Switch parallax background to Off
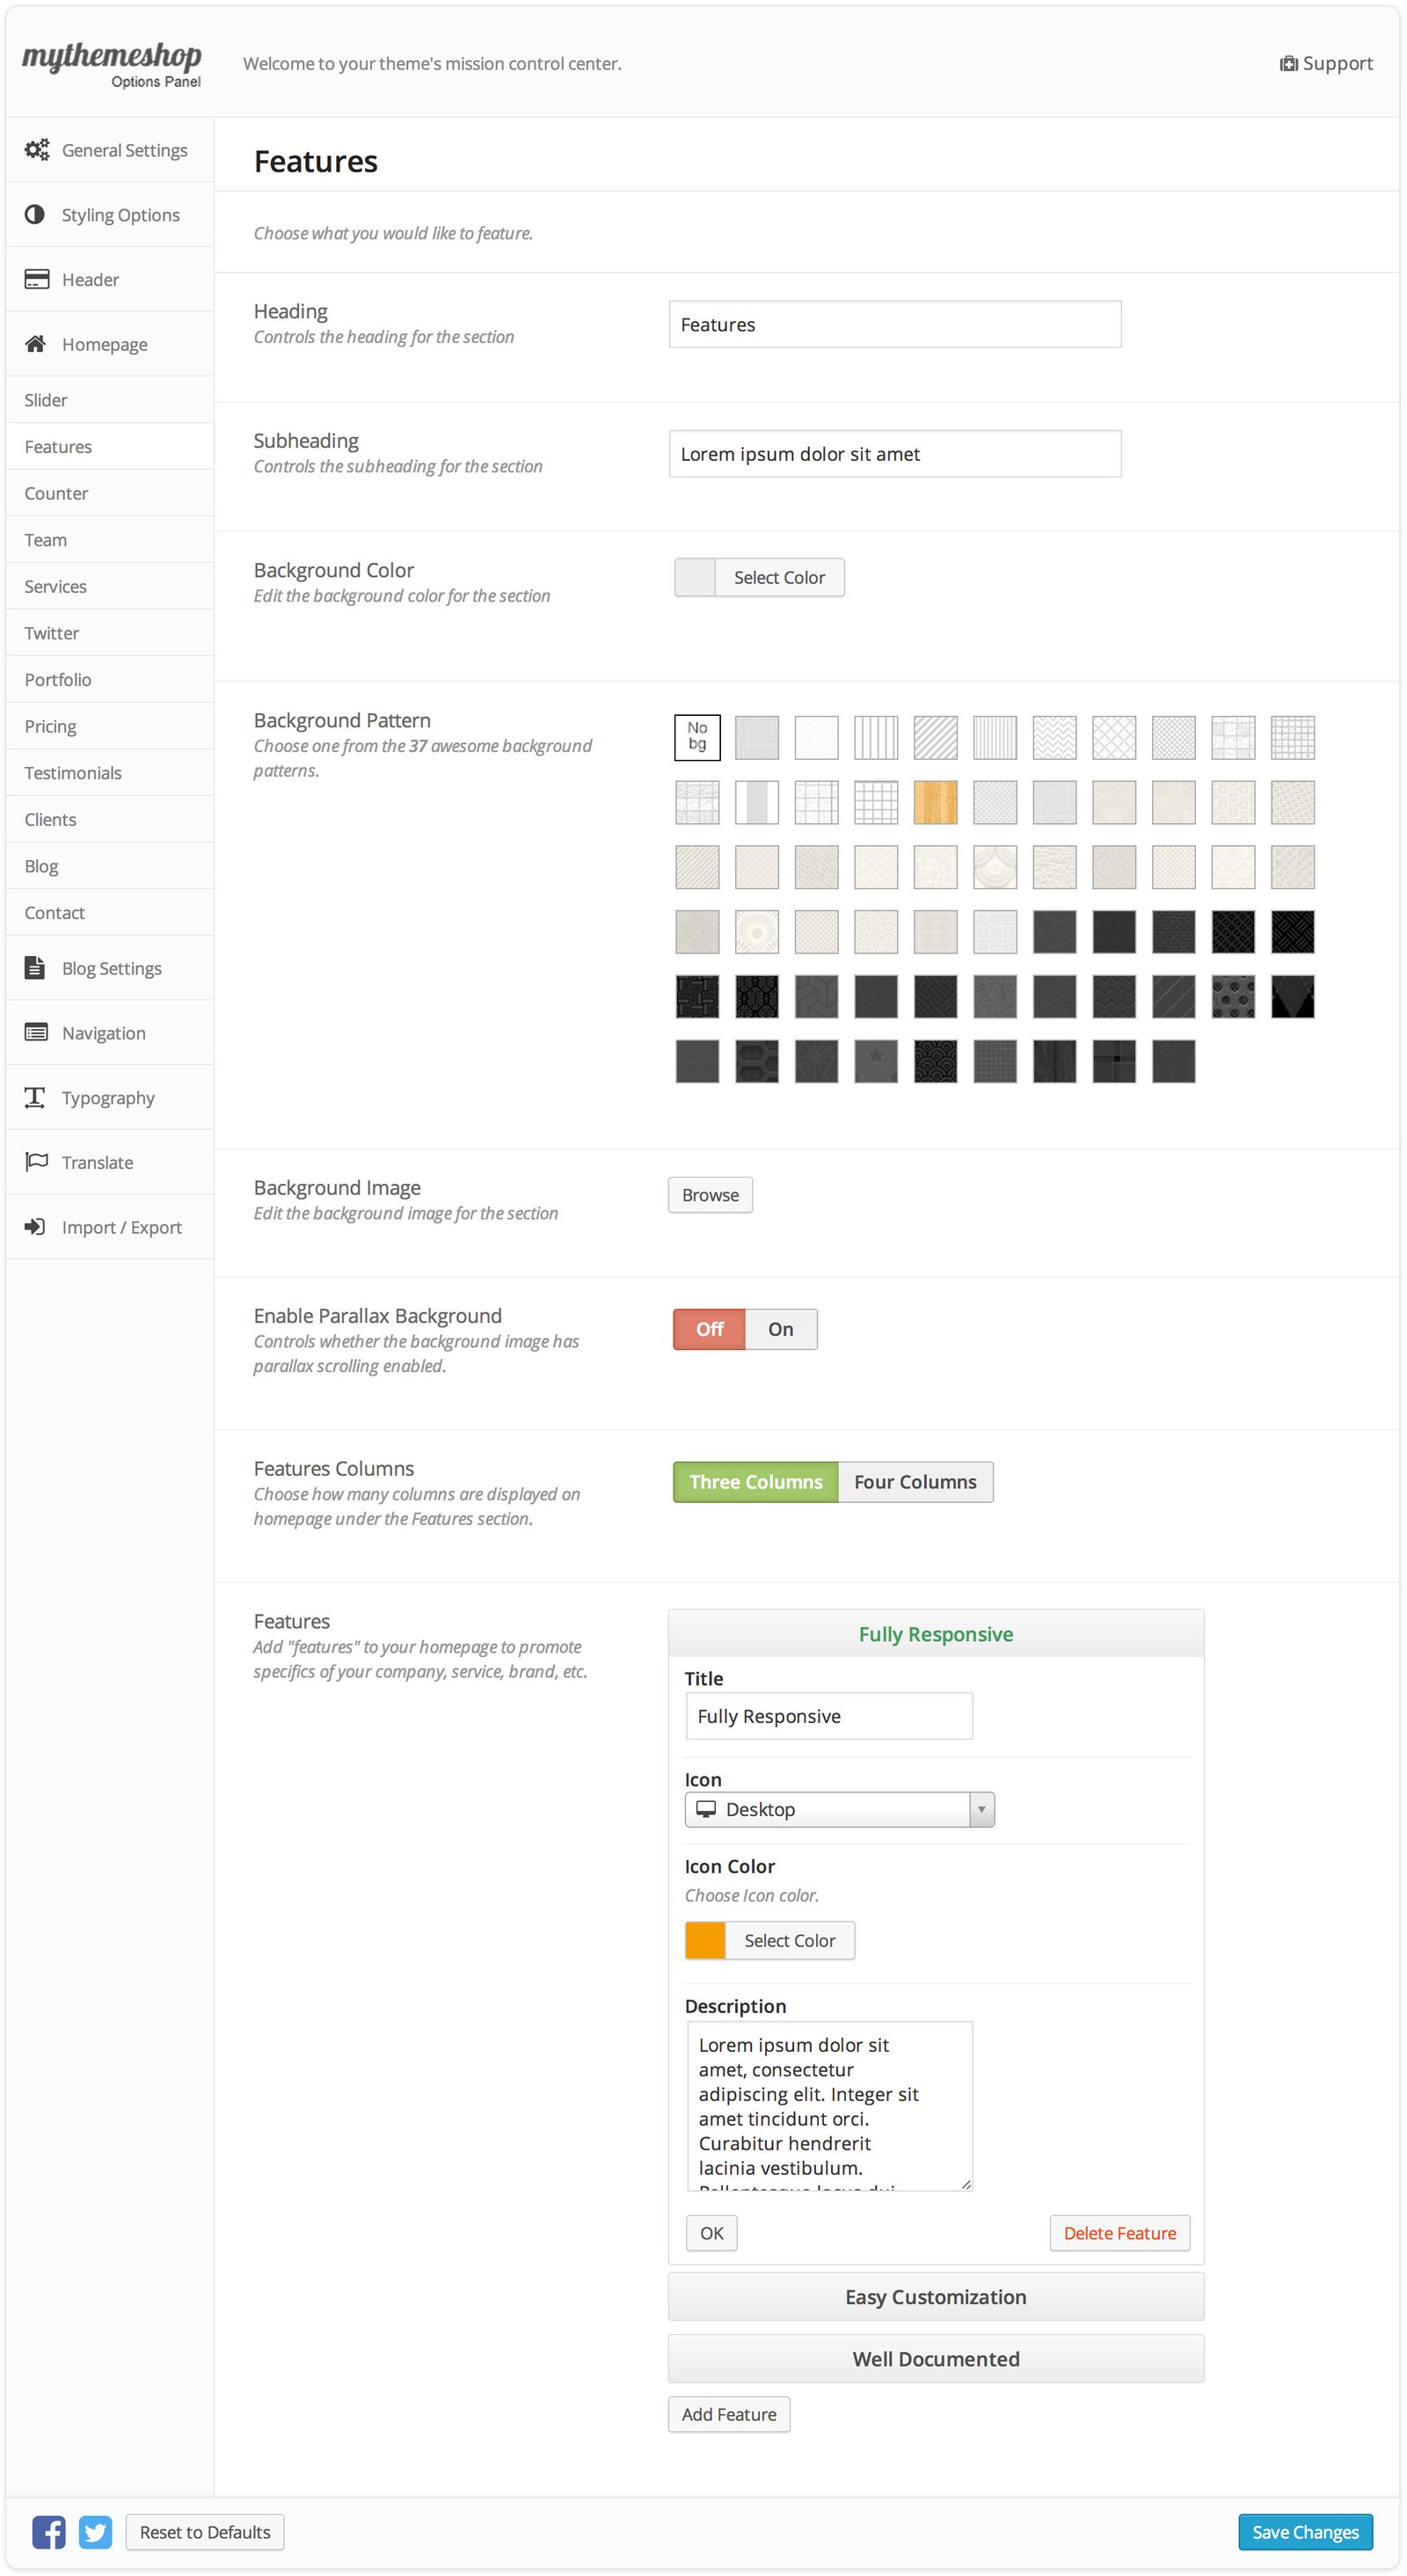1407x2576 pixels. pos(709,1329)
